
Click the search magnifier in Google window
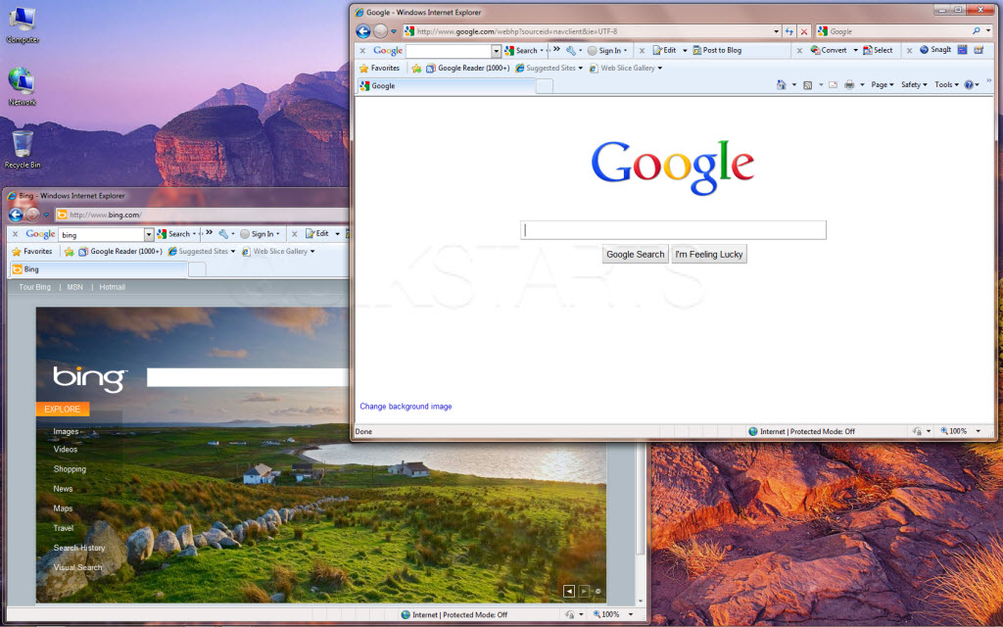977,30
